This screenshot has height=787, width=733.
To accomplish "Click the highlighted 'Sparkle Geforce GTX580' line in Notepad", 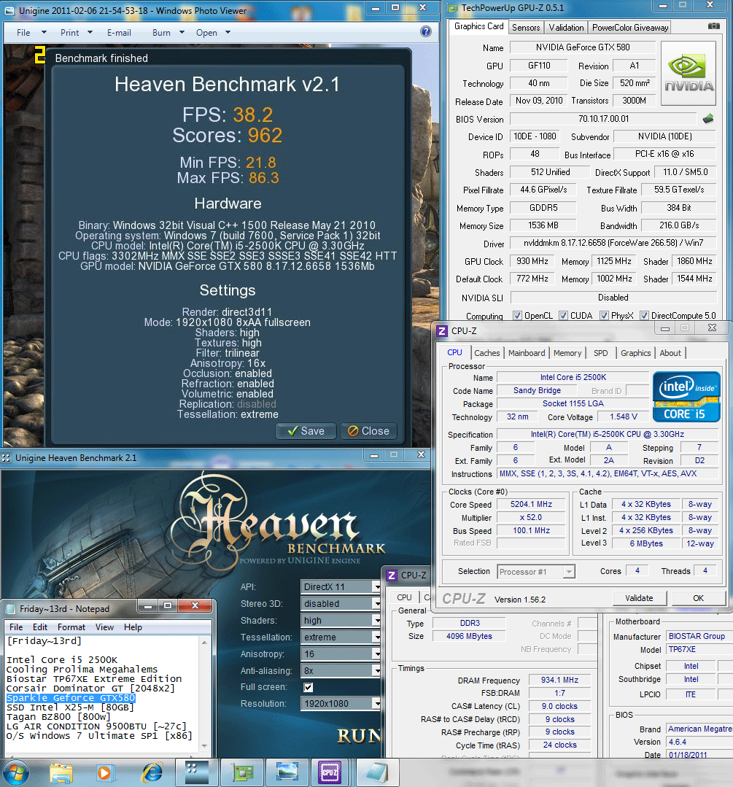I will pyautogui.click(x=71, y=698).
